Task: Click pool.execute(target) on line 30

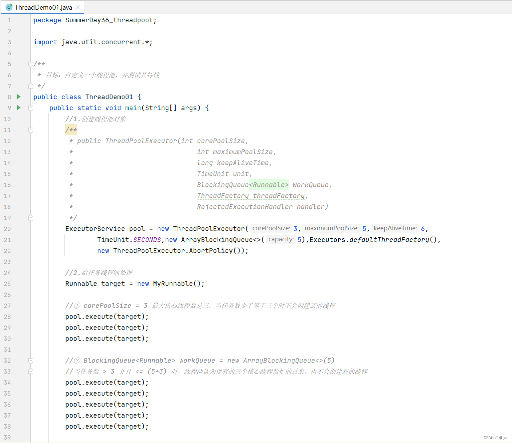Action: point(107,338)
